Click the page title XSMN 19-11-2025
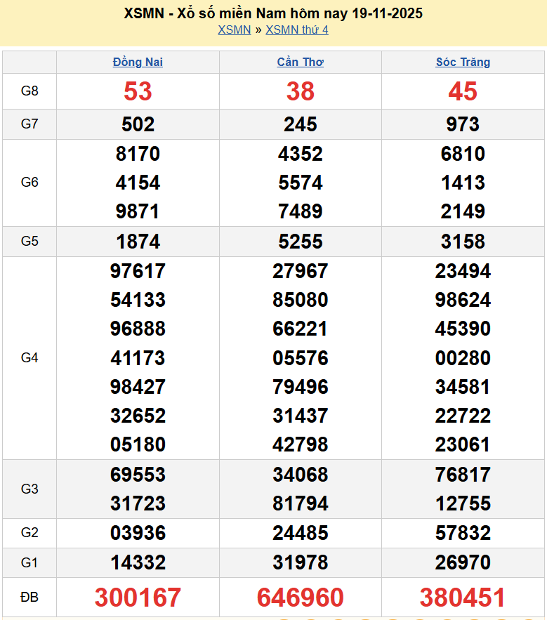547x620 pixels. pos(273,13)
